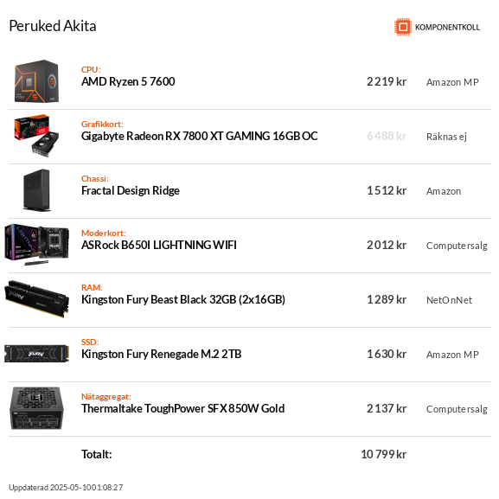Click the Fractal Design Ridge chassis image
This screenshot has width=499, height=499.
point(36,190)
